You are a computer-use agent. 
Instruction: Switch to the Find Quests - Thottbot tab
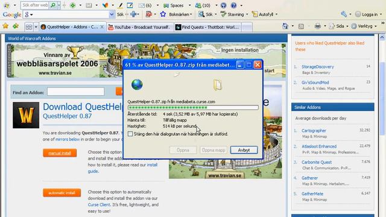pyautogui.click(x=207, y=27)
